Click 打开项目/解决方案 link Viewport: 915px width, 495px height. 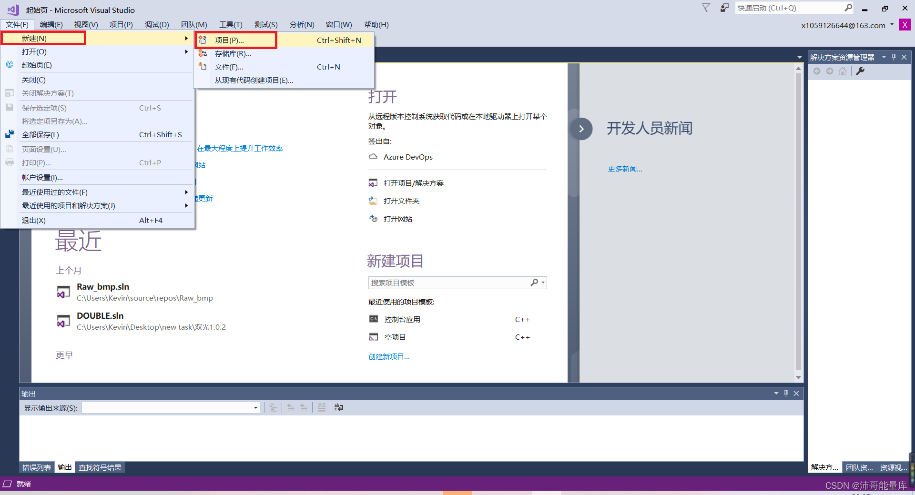click(414, 183)
